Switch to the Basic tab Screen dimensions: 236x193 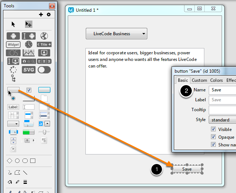point(183,80)
